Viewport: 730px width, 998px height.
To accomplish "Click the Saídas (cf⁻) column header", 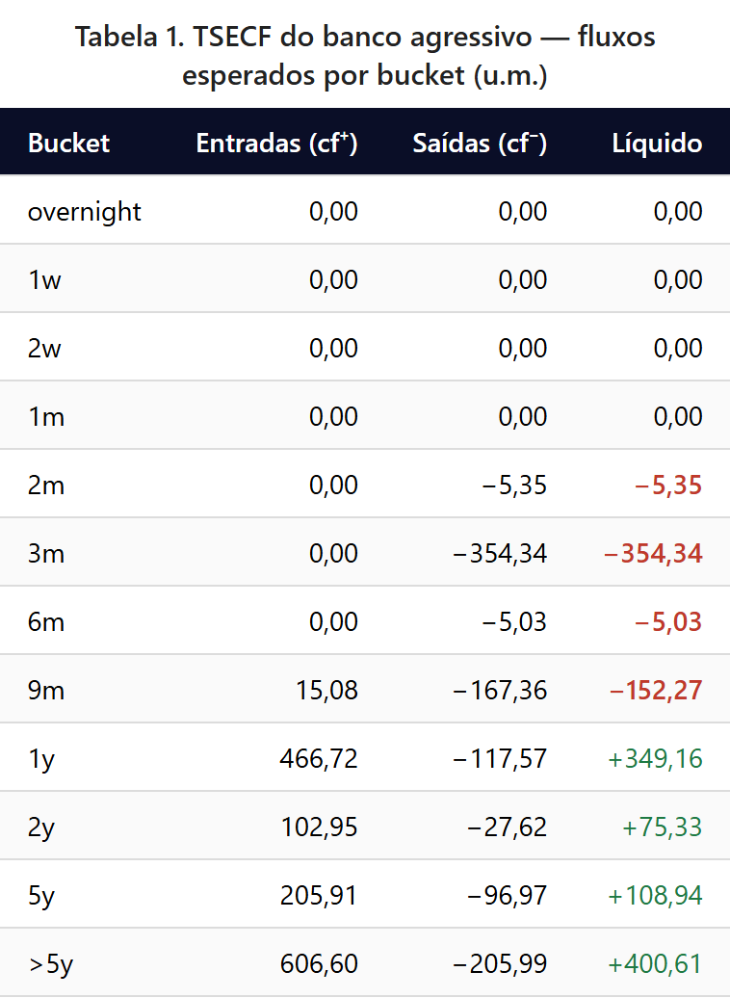I will [x=480, y=143].
